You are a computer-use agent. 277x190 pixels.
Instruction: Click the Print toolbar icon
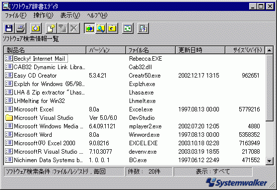(x=20, y=28)
